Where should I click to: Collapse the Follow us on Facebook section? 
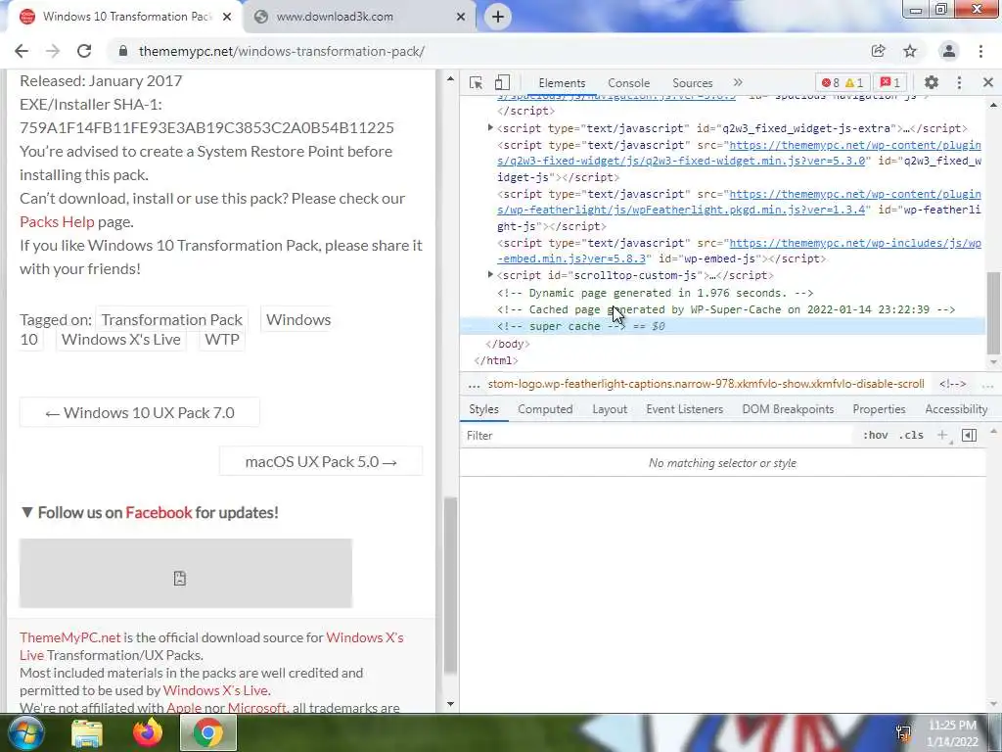pos(26,512)
